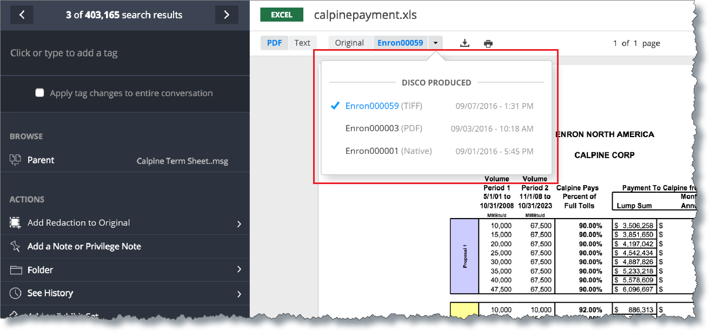Image resolution: width=710 pixels, height=332 pixels.
Task: Click the Parent document icon
Action: click(15, 160)
